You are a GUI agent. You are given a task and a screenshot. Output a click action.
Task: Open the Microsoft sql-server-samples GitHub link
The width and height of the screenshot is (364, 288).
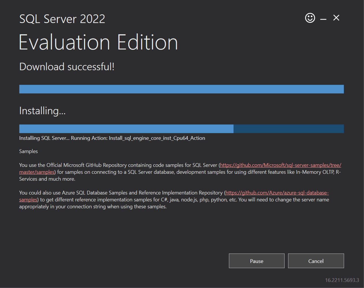tap(280, 165)
